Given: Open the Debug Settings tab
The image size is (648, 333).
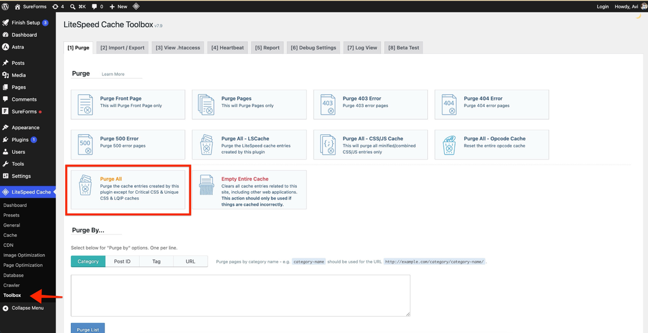Looking at the screenshot, I should [313, 47].
